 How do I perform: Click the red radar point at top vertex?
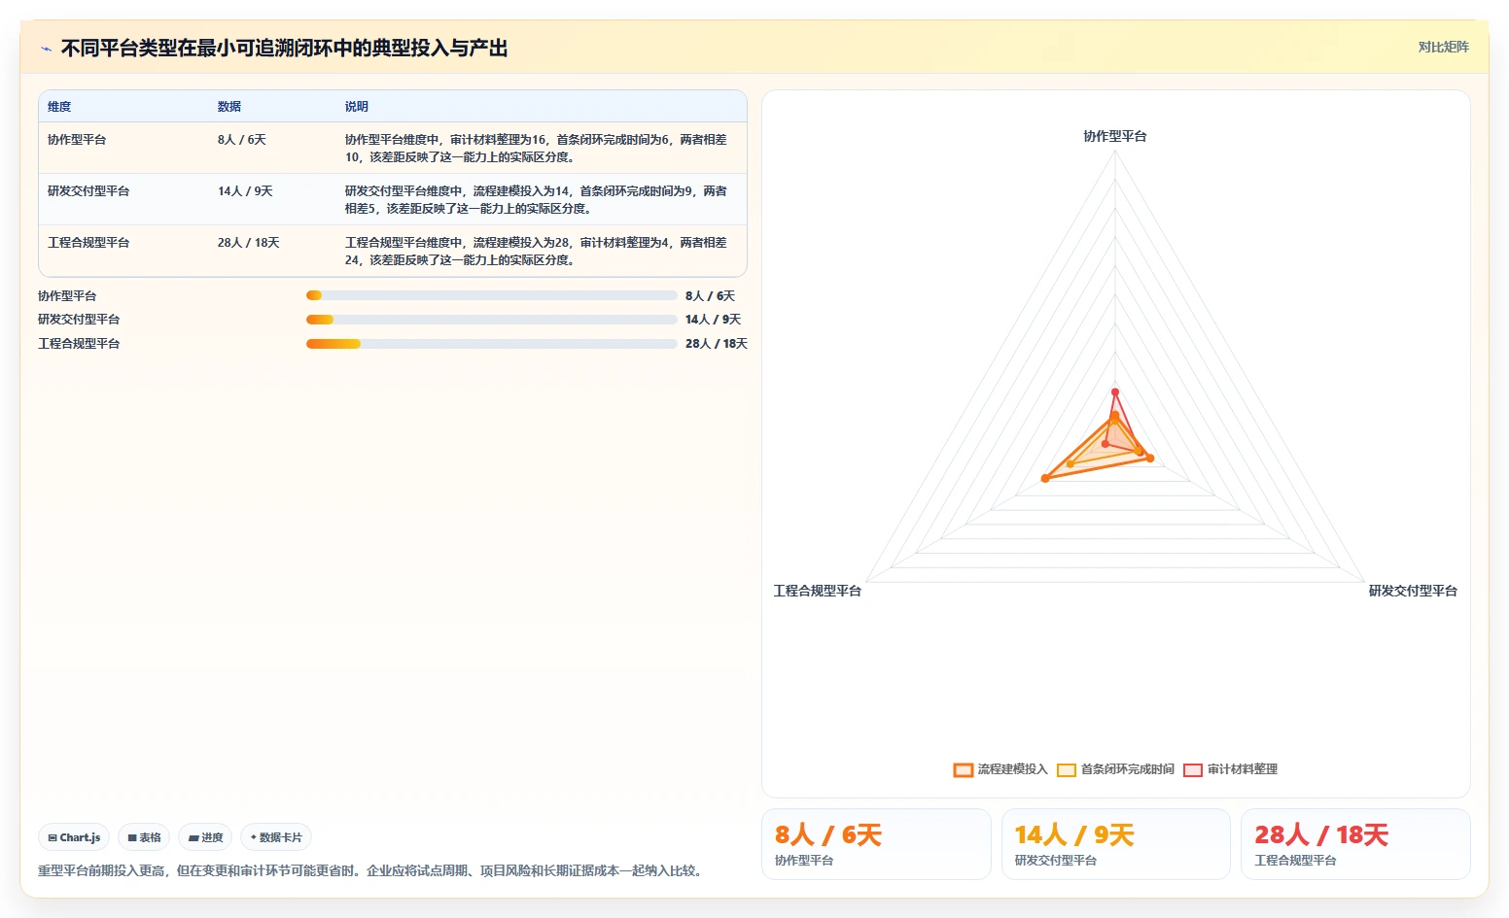1115,392
